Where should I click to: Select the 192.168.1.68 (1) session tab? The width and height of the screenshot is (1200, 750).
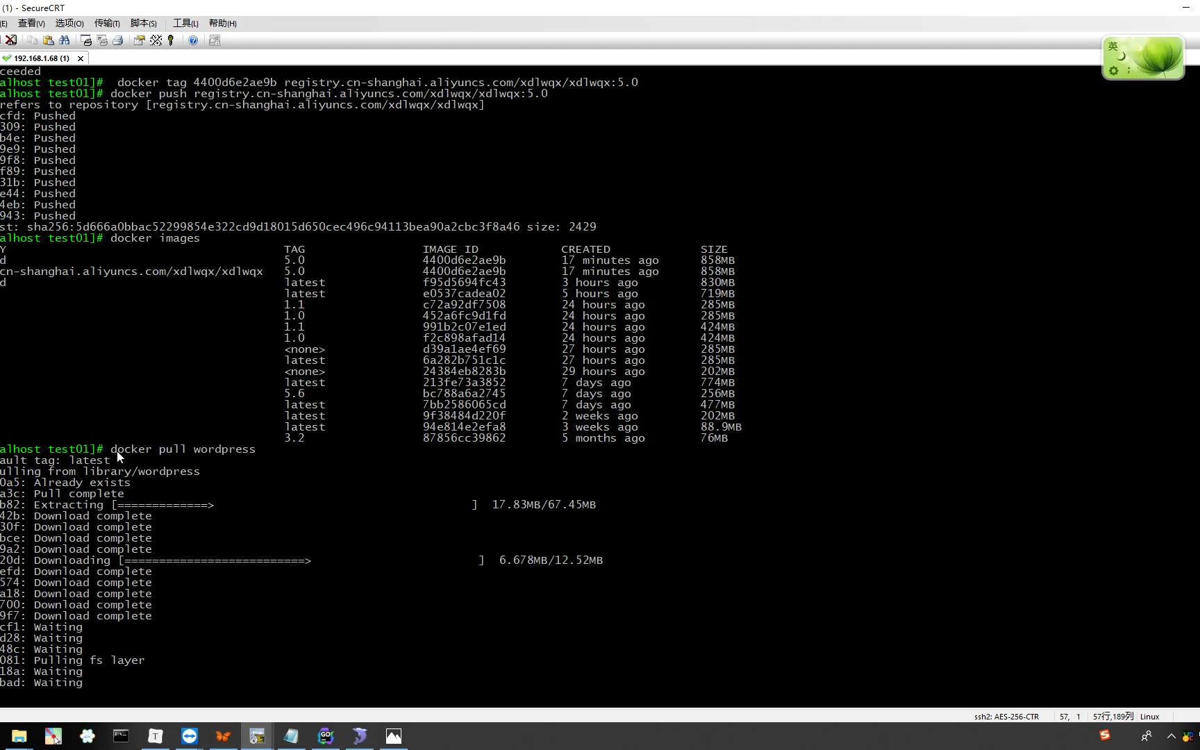point(41,58)
